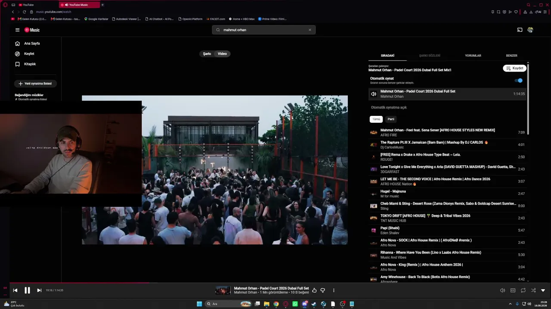Select the Parti filter chip
This screenshot has width=551, height=309.
point(391,119)
